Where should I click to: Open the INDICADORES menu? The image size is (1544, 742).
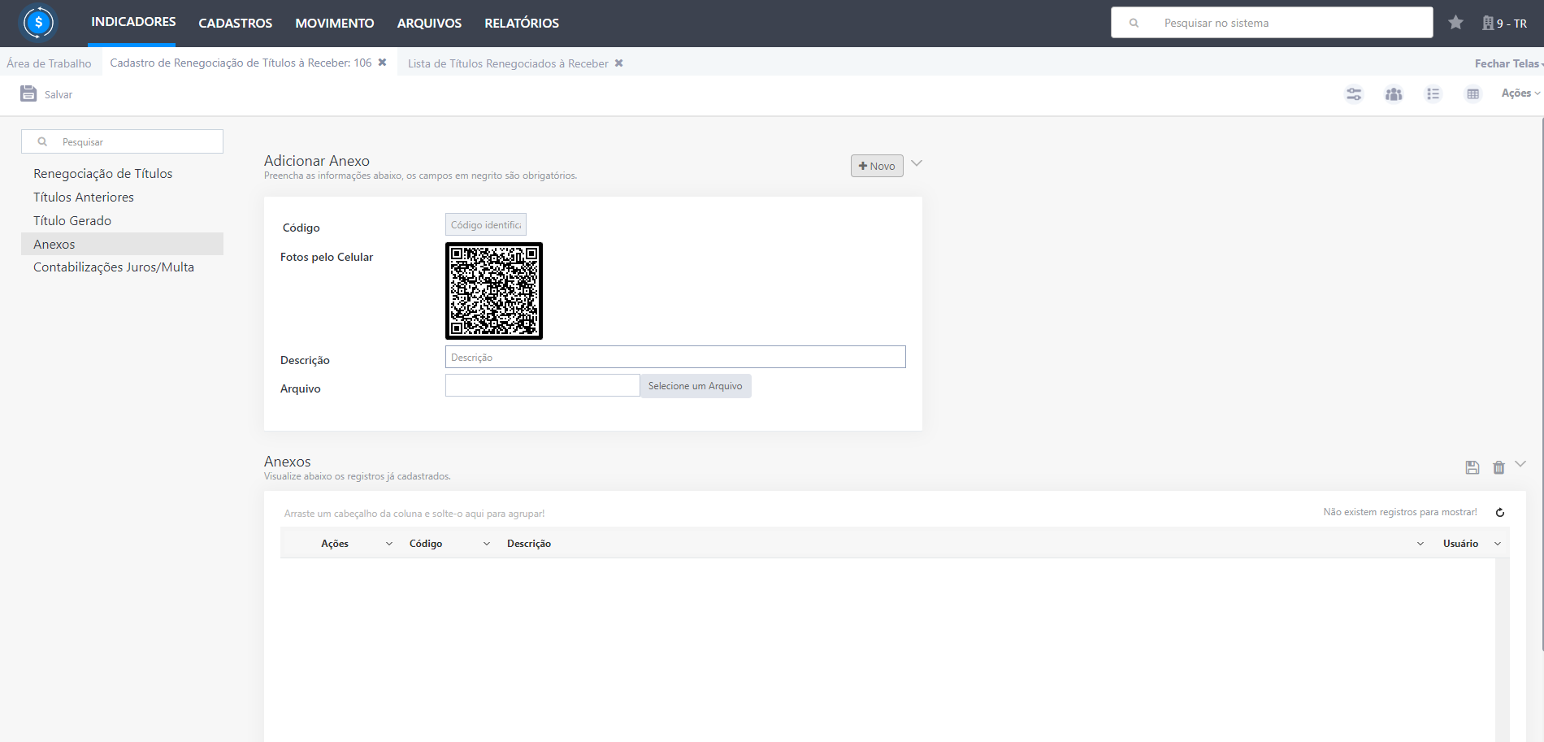(133, 22)
